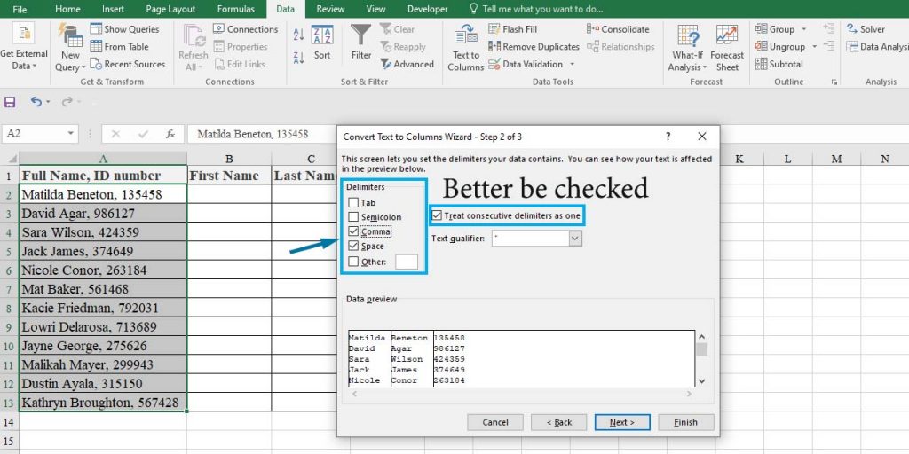Uncheck the Space delimiter checkbox
Viewport: 909px width, 454px height.
tap(353, 247)
